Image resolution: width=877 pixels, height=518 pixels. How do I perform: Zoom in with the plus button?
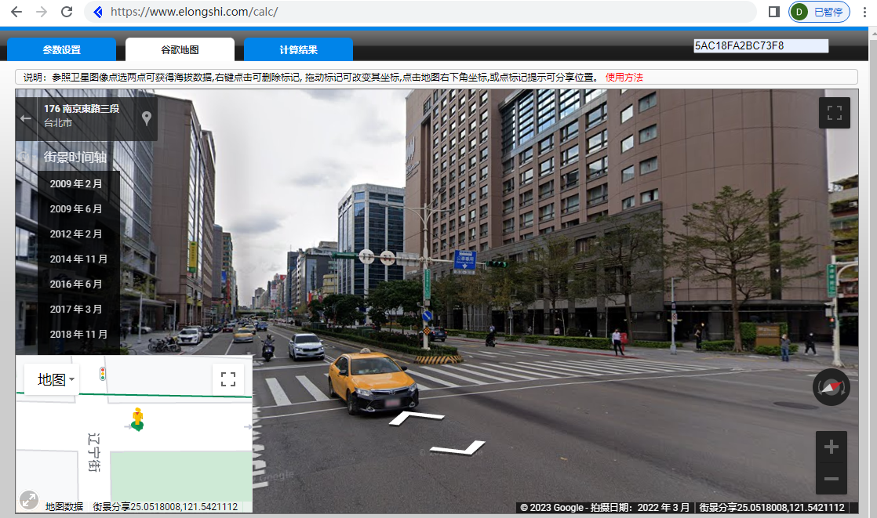pyautogui.click(x=832, y=447)
